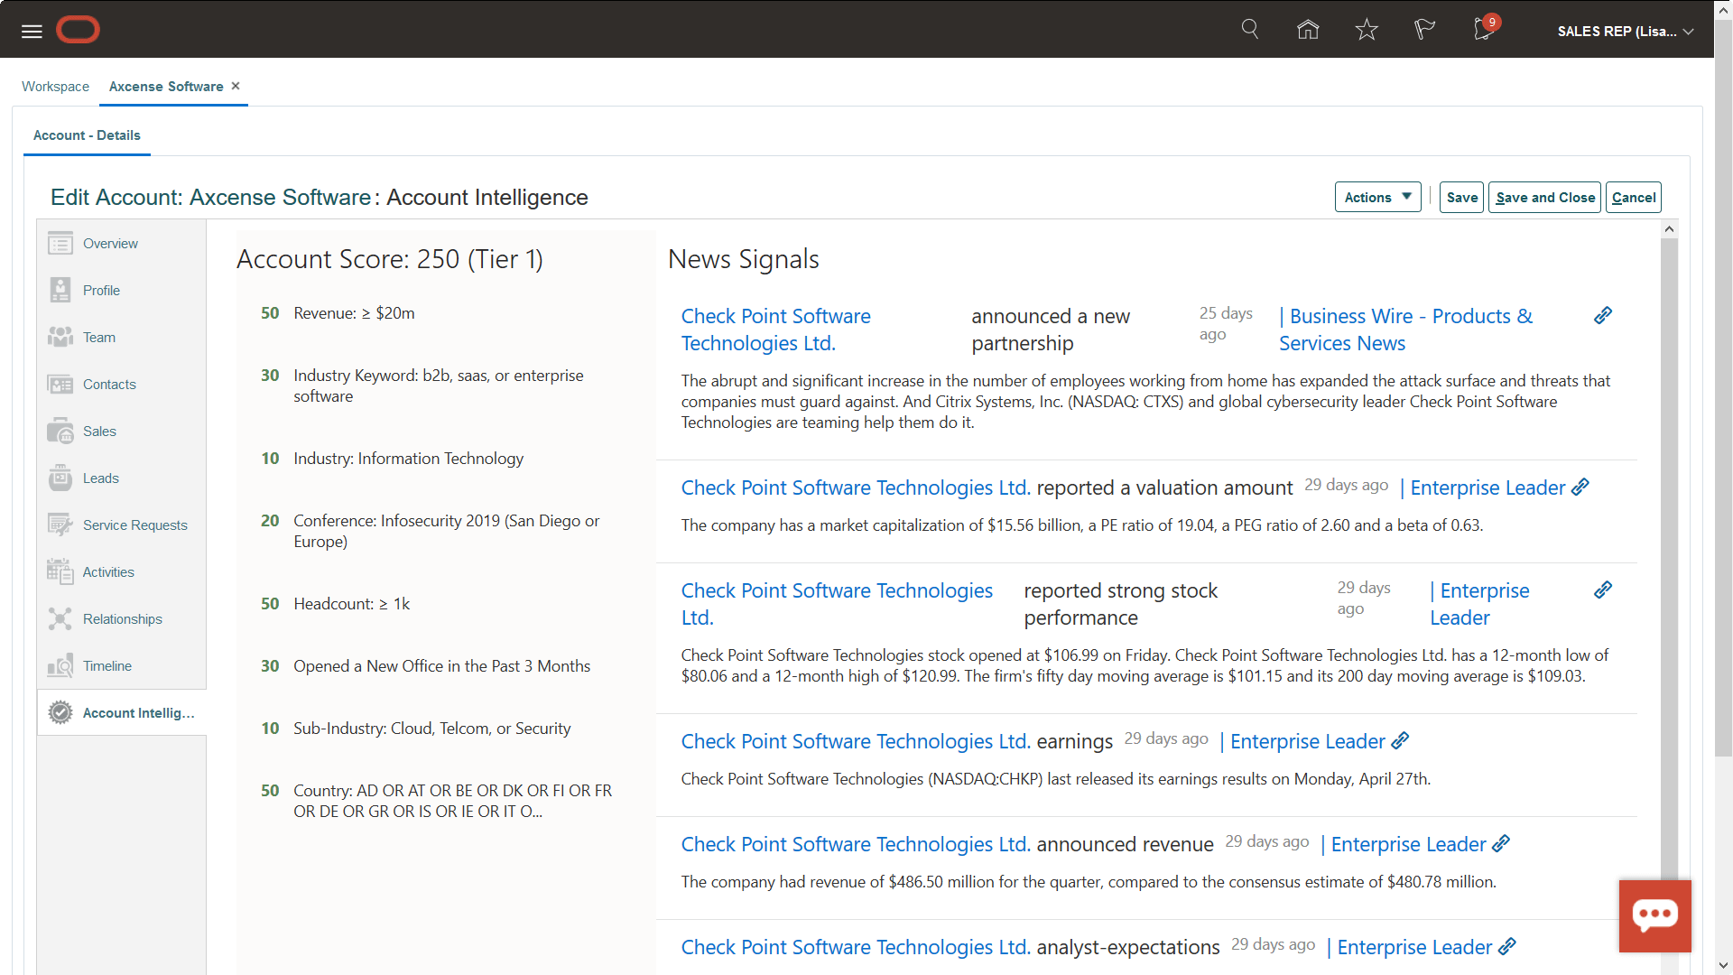1733x975 pixels.
Task: Open the Actions dropdown
Action: click(x=1376, y=197)
